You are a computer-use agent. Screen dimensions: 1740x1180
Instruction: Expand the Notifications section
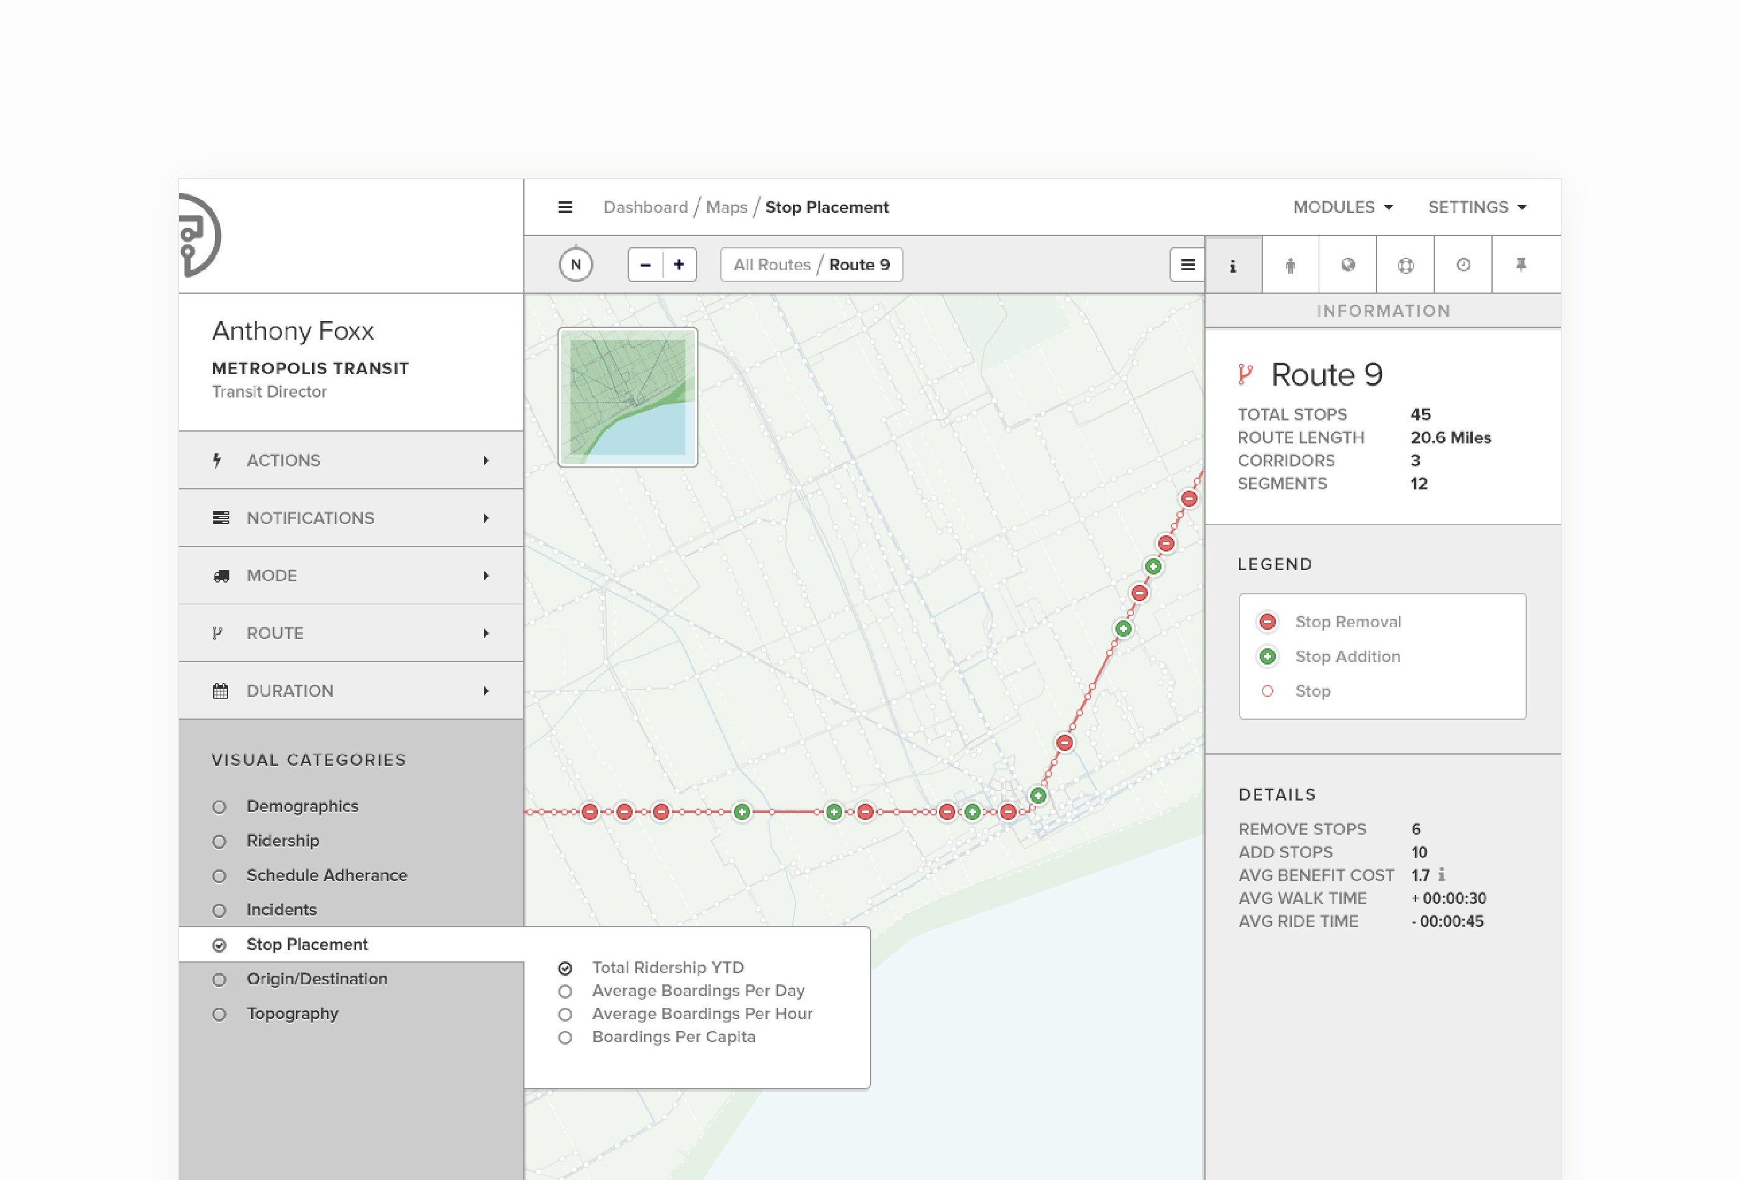[351, 518]
